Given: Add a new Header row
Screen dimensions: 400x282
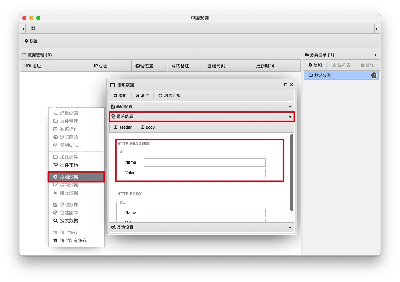Looking at the screenshot, I should tap(123, 127).
